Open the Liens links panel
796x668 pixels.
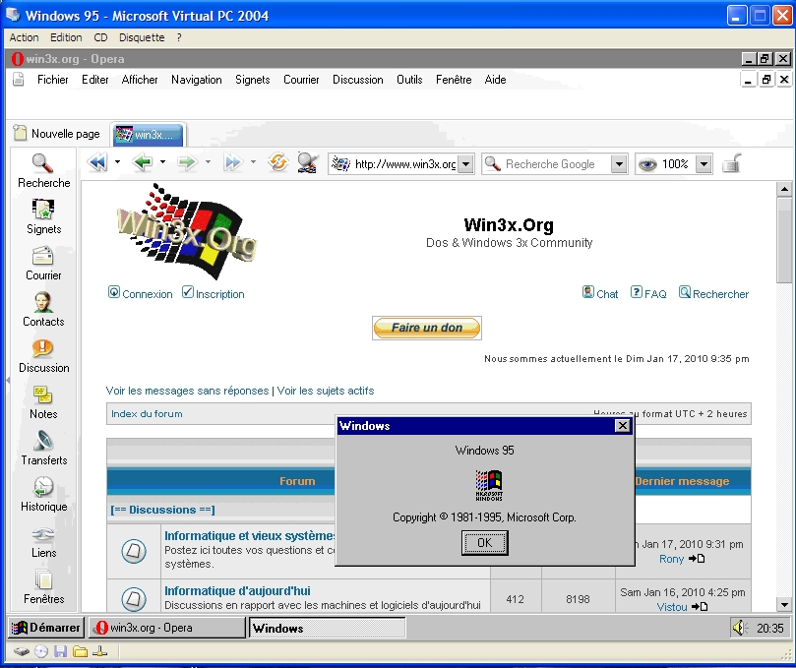(x=43, y=541)
